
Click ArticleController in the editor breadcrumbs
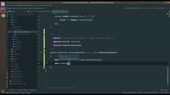pyautogui.click(x=62, y=88)
